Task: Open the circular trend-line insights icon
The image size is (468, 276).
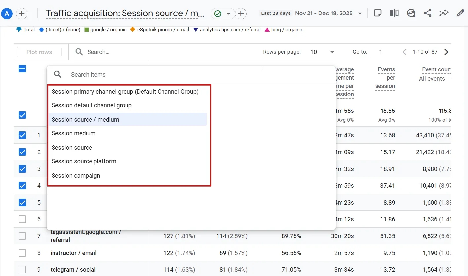Action: click(411, 13)
